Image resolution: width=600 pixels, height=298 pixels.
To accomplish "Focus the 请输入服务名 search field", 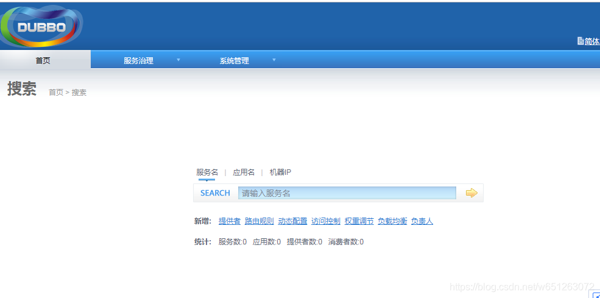I will (x=347, y=193).
